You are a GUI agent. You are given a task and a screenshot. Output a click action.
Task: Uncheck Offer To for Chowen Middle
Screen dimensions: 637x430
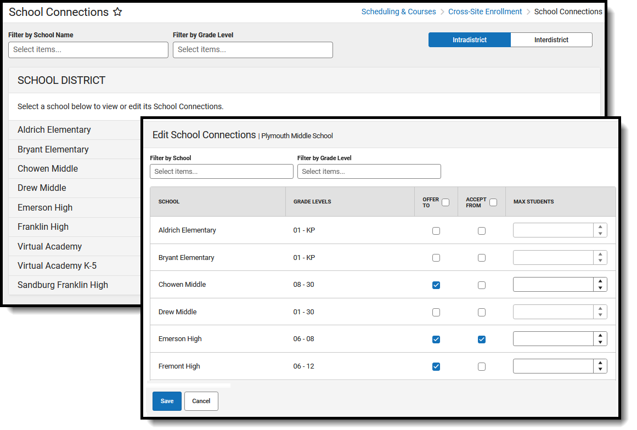pyautogui.click(x=436, y=285)
